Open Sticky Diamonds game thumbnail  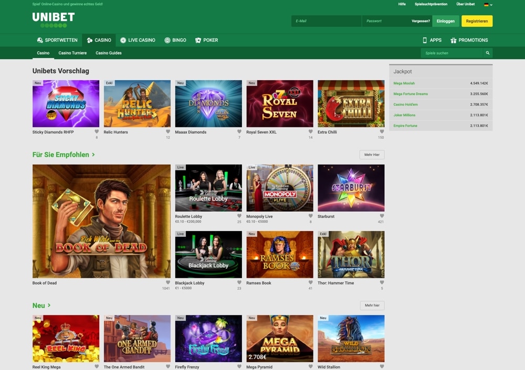(66, 104)
